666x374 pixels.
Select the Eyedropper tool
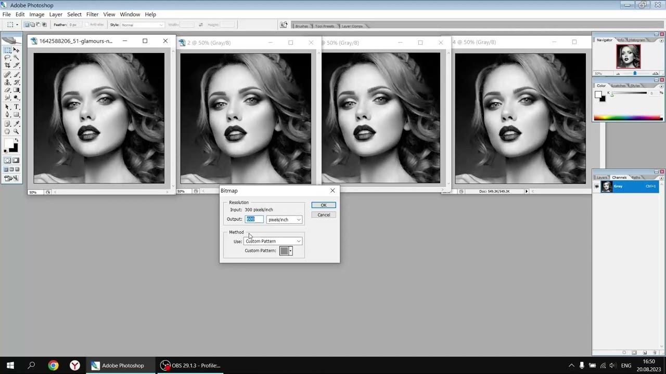(x=17, y=124)
